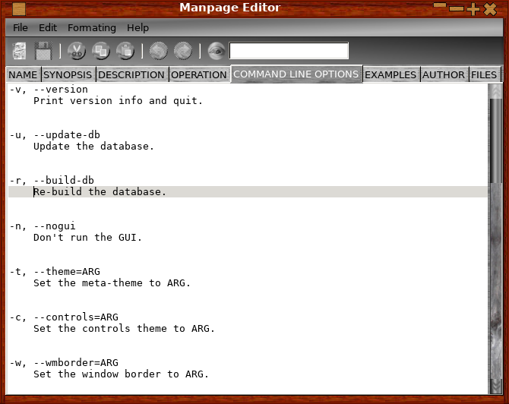
Task: Open the new document page icon
Action: coord(20,51)
